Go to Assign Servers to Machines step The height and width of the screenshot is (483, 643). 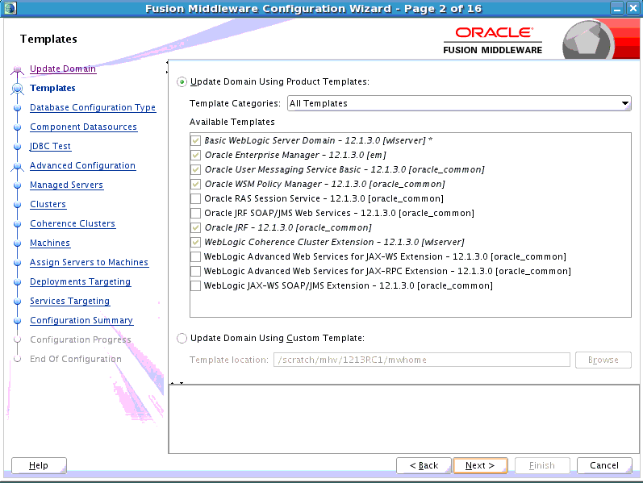pos(89,262)
